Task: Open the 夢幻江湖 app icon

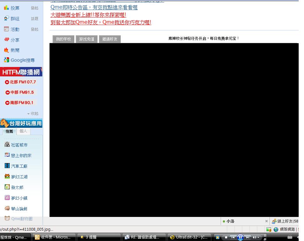Action: [7, 176]
